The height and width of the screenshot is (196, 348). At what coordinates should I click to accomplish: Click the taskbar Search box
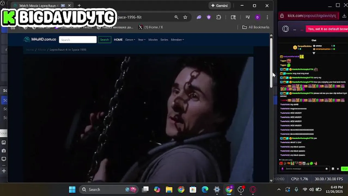pyautogui.click(x=109, y=189)
